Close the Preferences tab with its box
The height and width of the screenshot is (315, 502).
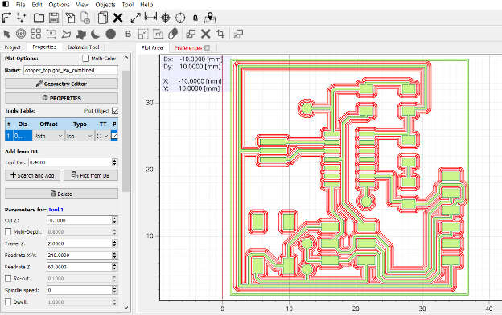point(207,47)
